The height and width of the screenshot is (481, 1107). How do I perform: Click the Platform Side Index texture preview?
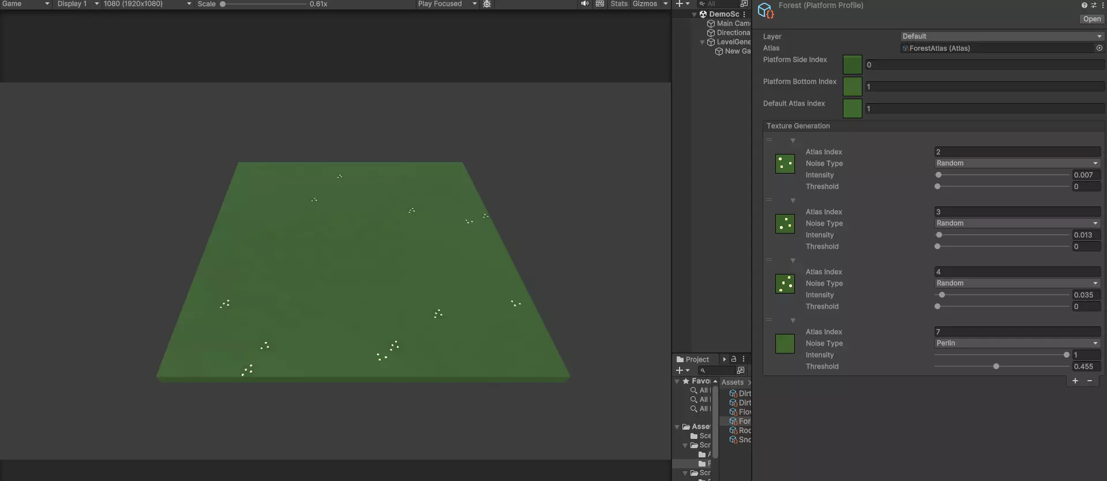coord(852,65)
